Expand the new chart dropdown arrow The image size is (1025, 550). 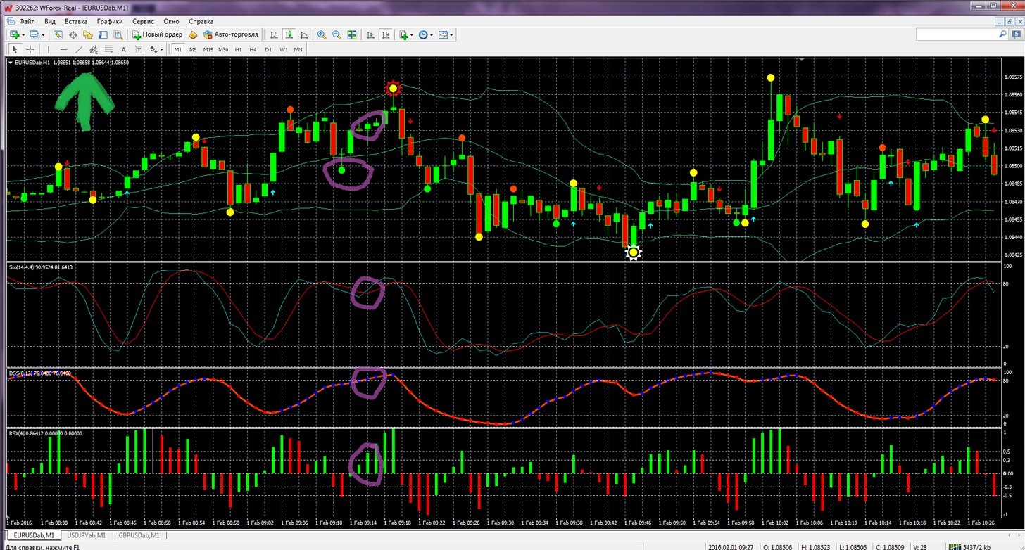(23, 34)
